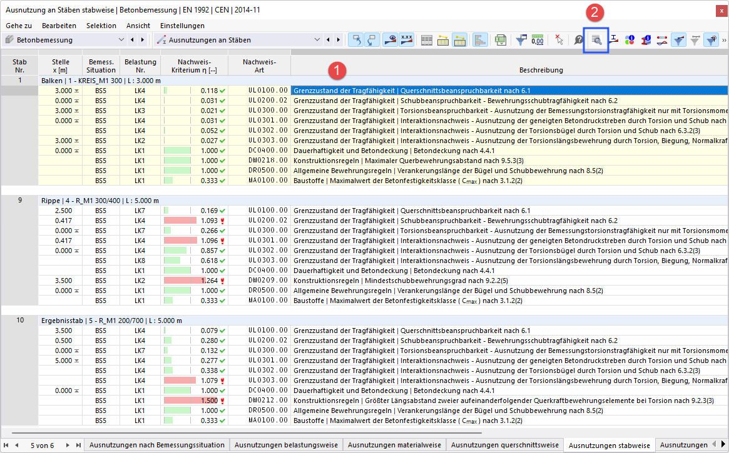Viewport: 729px width, 453px height.
Task: Select Ergebnisstab 5 R_M1 200/700 group row
Action: click(383, 321)
